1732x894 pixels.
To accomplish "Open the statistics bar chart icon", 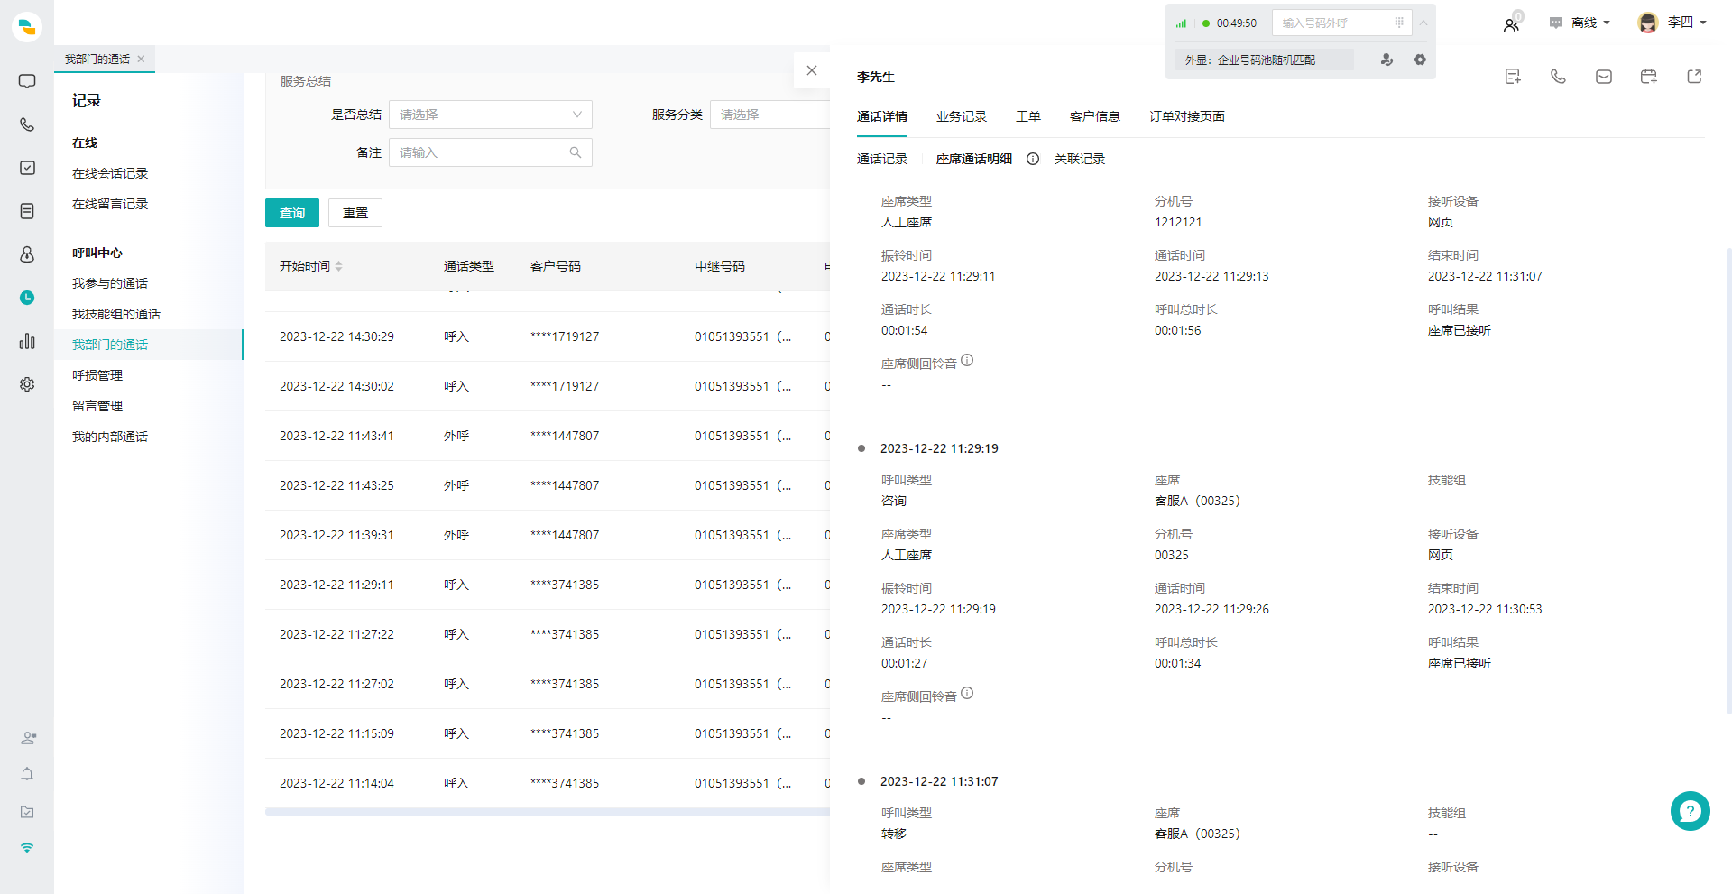I will (x=27, y=341).
